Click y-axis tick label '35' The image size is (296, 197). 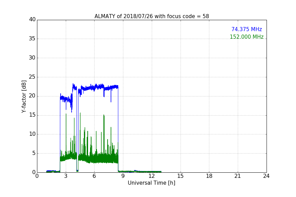click(32, 39)
